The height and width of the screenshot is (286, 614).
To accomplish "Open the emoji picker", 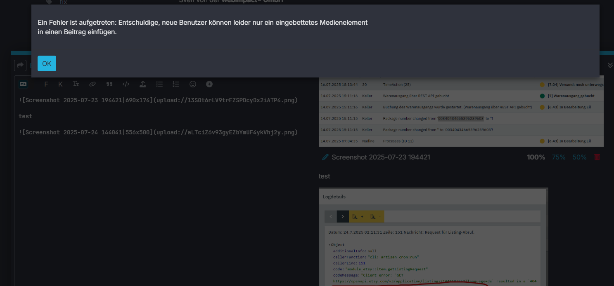I will point(193,84).
